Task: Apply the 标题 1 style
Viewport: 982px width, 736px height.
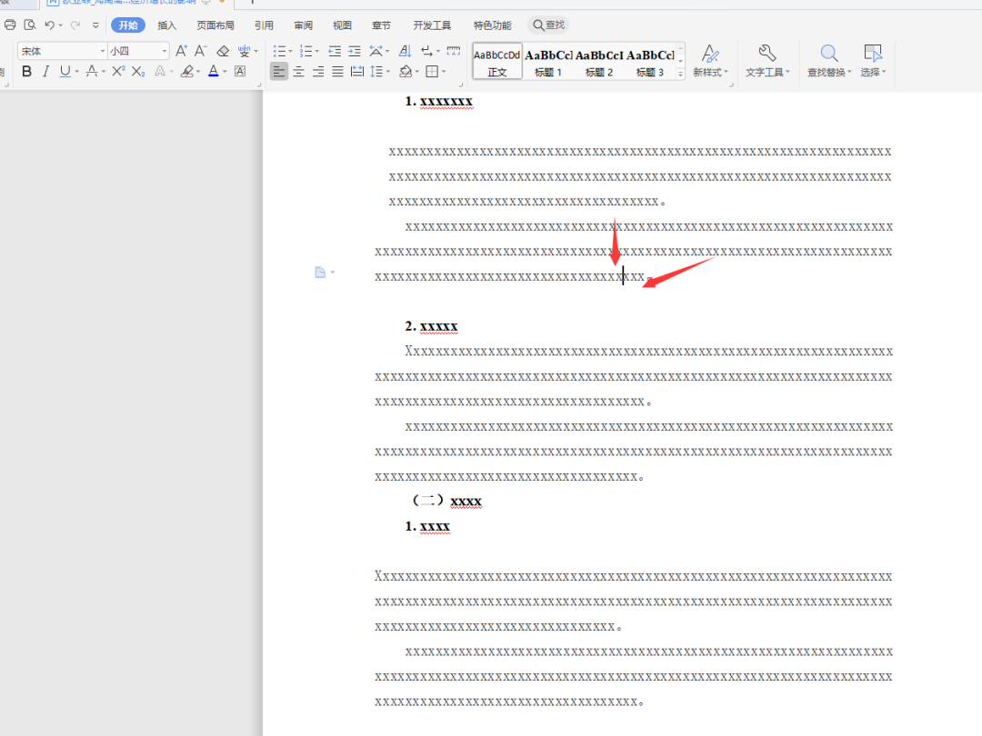Action: click(548, 62)
